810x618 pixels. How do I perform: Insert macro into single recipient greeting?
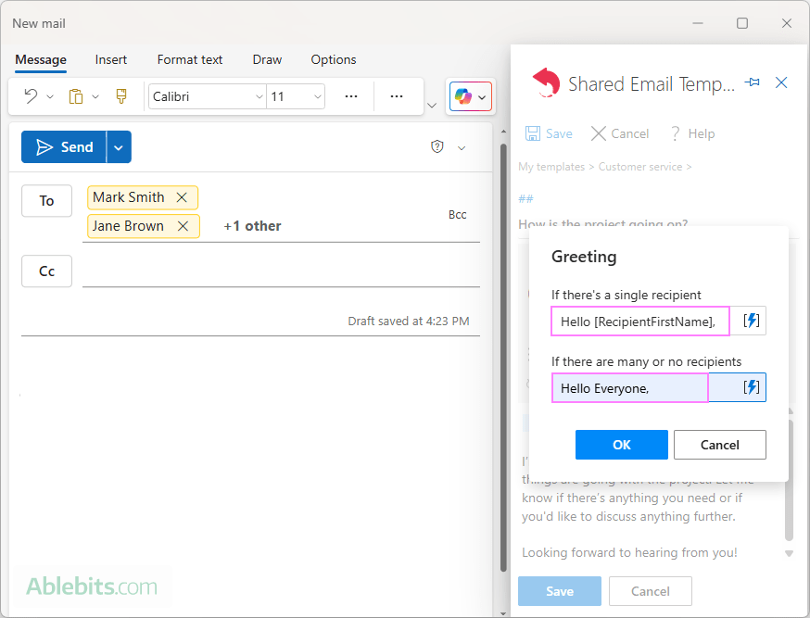[x=751, y=321]
